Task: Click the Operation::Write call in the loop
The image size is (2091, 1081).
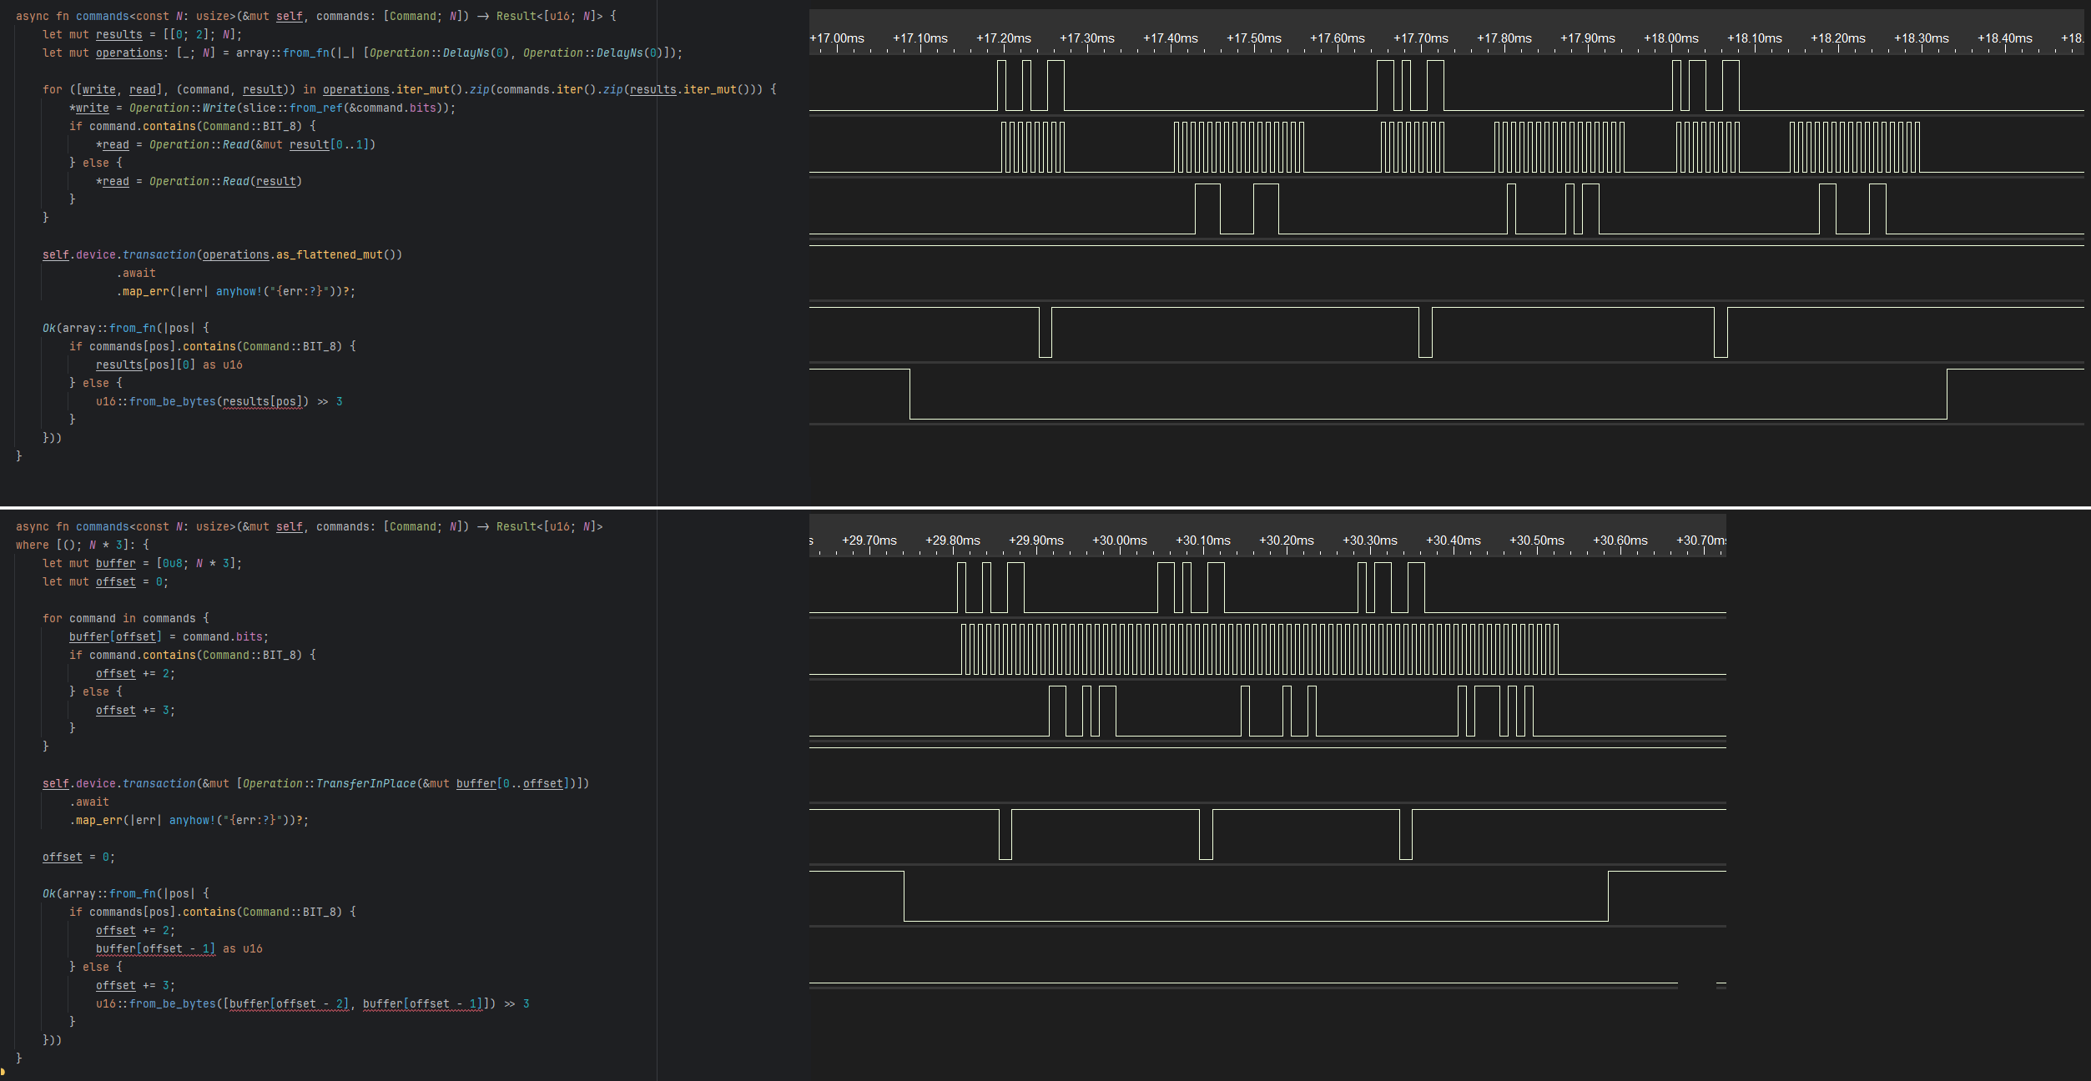Action: coord(182,108)
